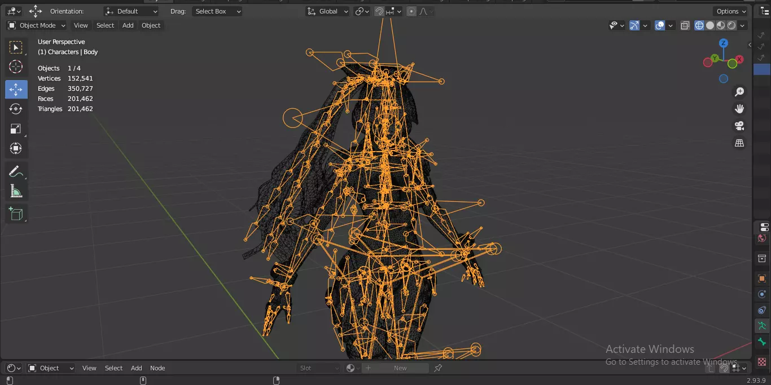Switch to Solid viewport shading
771x385 pixels.
(710, 25)
